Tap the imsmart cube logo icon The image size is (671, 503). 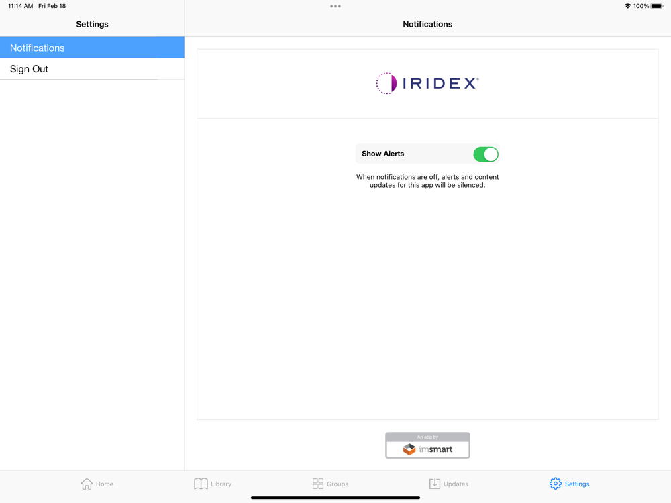[409, 449]
